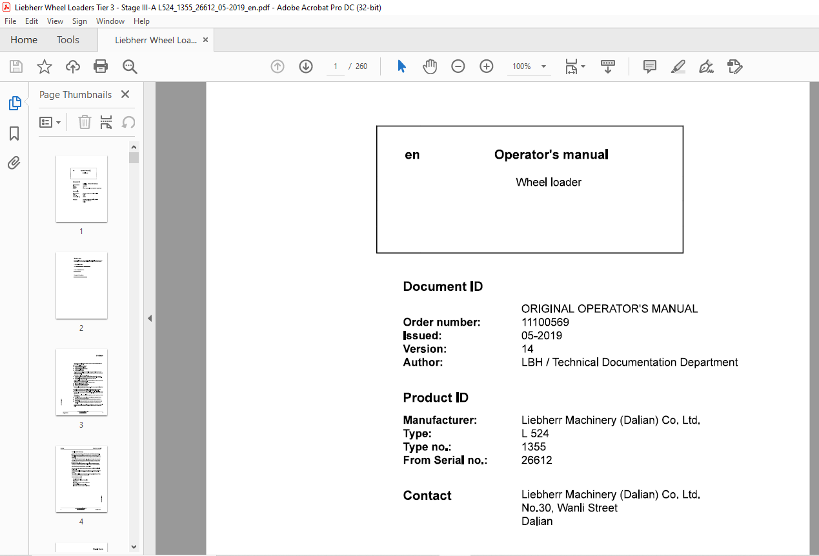This screenshot has width=819, height=556.
Task: Click the page number input field
Action: point(336,66)
